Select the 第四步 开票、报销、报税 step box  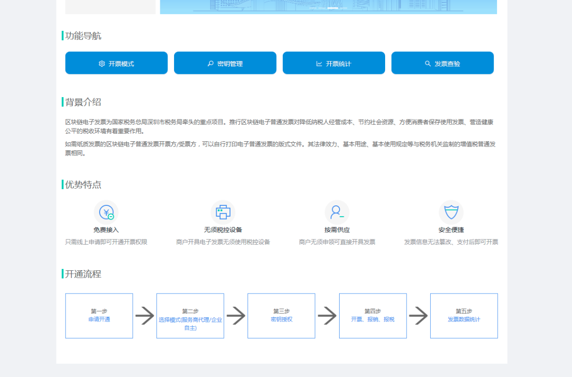(373, 316)
